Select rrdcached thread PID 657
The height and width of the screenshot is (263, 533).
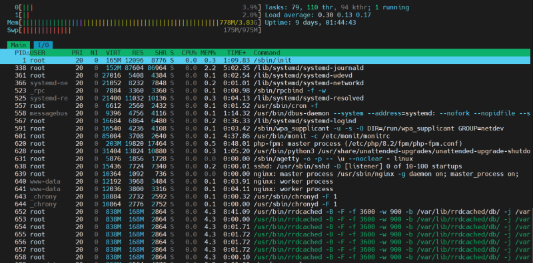pos(265,250)
